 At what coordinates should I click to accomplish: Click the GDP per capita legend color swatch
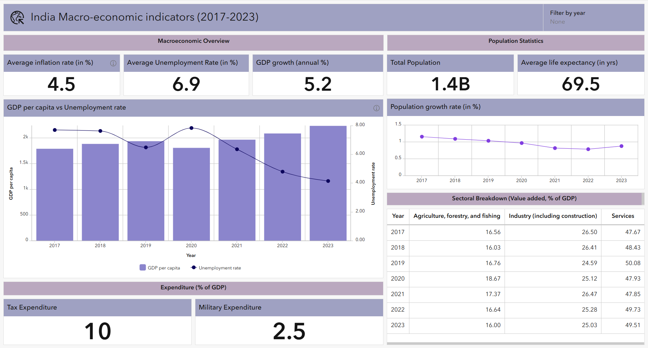[142, 267]
